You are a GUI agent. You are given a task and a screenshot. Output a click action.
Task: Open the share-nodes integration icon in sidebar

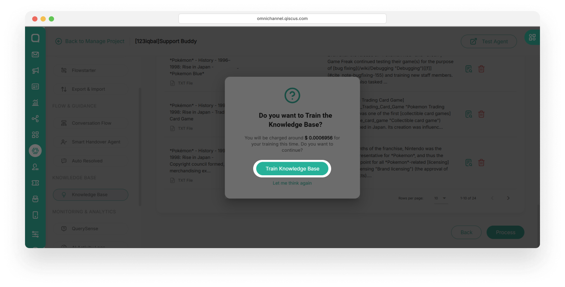(35, 119)
